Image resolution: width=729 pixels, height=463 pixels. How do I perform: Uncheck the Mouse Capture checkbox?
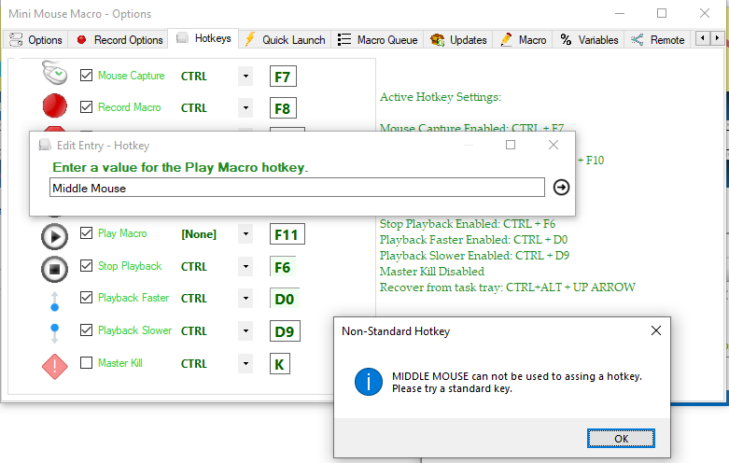(x=87, y=75)
